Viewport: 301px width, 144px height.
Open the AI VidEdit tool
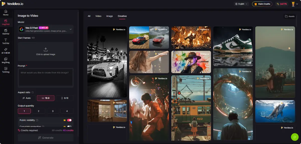[x=6, y=51]
